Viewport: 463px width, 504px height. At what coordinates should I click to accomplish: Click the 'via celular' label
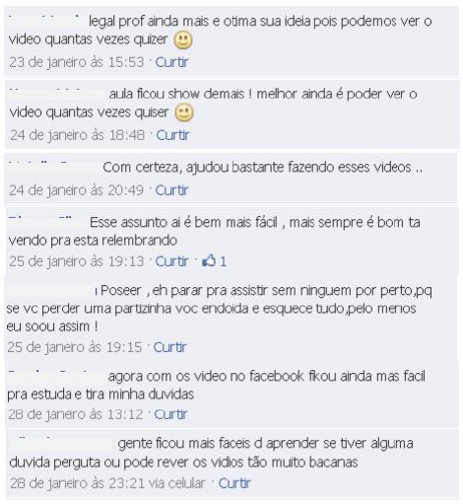pos(176,483)
